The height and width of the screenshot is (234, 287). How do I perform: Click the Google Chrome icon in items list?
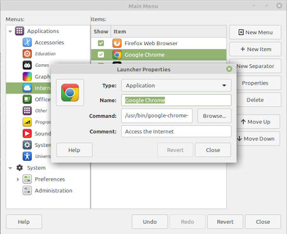pos(117,55)
